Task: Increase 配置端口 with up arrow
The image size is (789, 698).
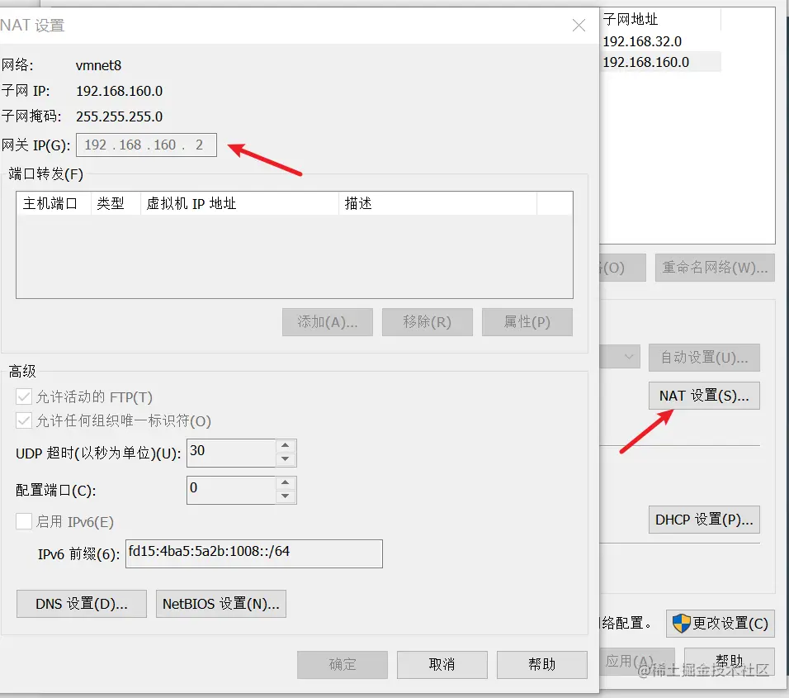Action: pos(286,483)
